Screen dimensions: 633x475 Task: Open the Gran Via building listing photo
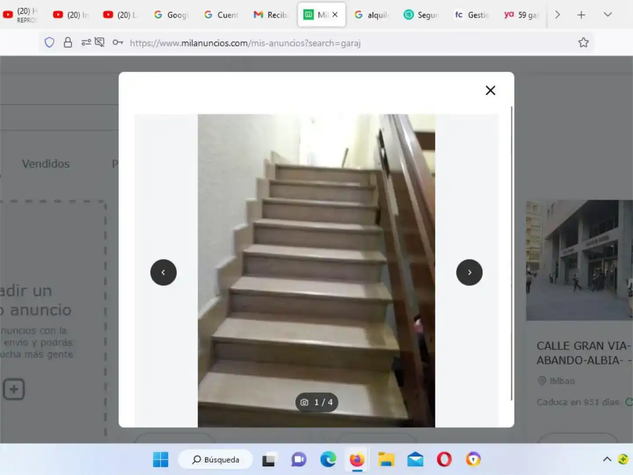pos(579,260)
